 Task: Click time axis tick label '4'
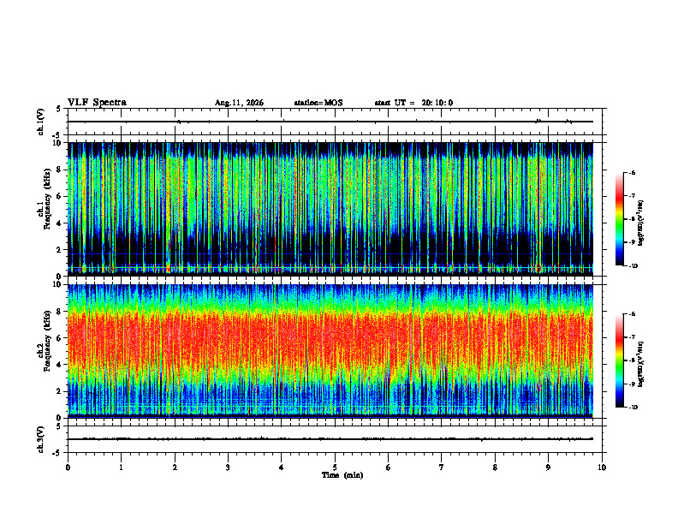282,467
